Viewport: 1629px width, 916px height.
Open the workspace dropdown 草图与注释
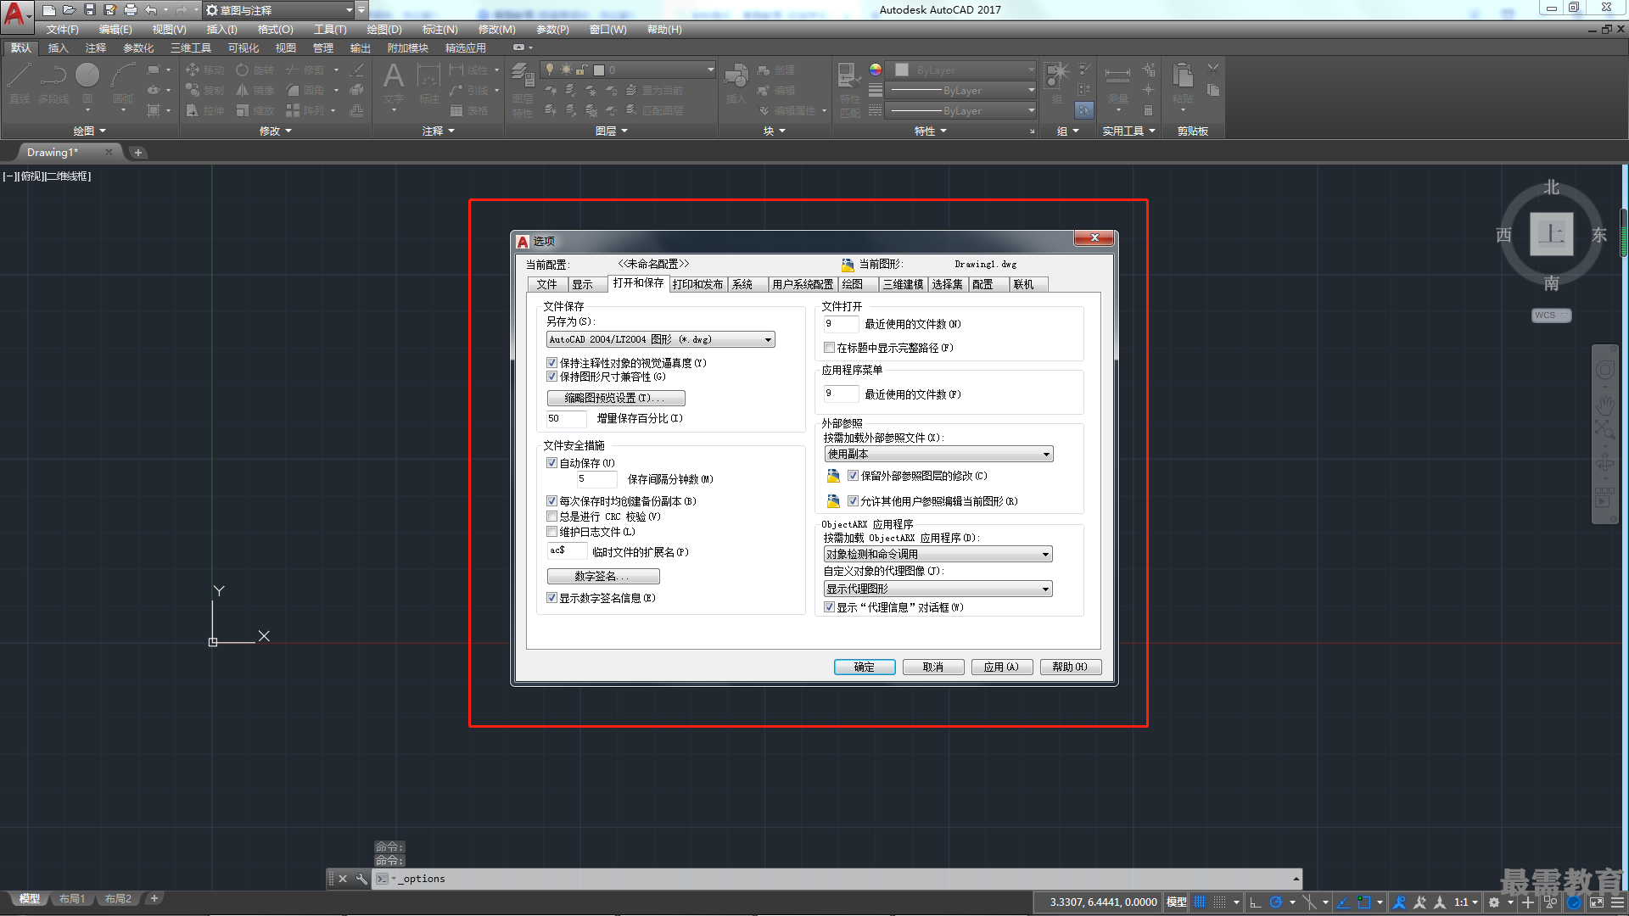point(280,10)
